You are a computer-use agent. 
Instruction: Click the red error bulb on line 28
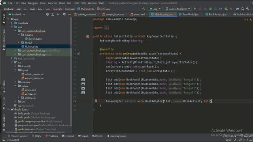pos(96,101)
